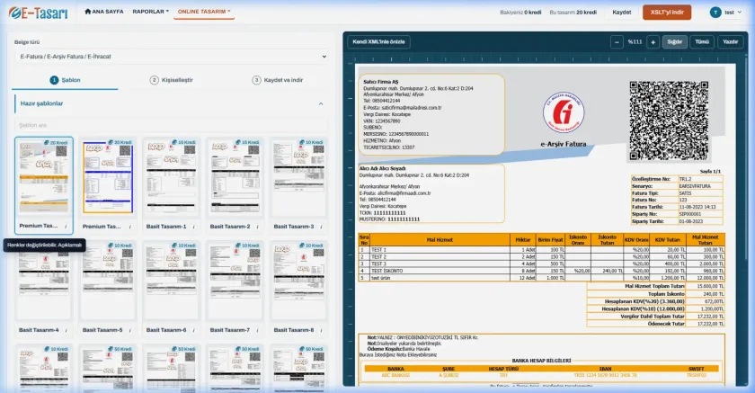
Task: Click the Yazdır print button
Action: 730,42
